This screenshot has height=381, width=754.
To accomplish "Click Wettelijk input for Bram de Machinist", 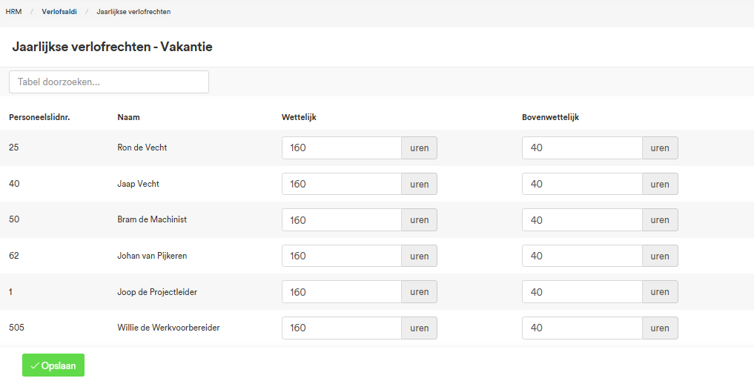I will (x=342, y=220).
